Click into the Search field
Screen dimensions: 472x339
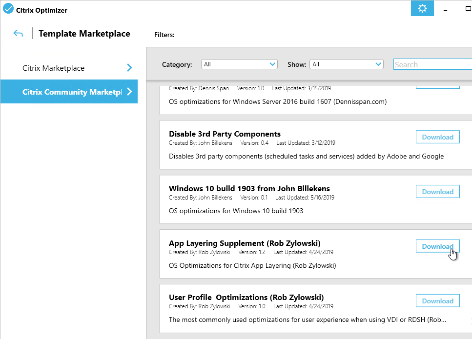pyautogui.click(x=432, y=64)
